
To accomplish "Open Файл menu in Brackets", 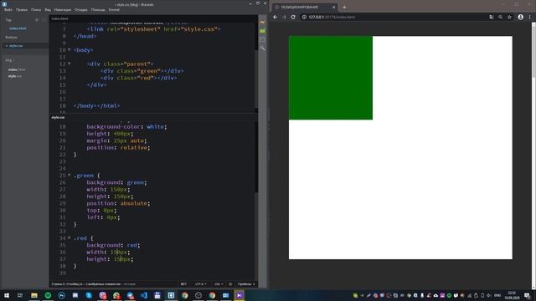I will [x=8, y=10].
